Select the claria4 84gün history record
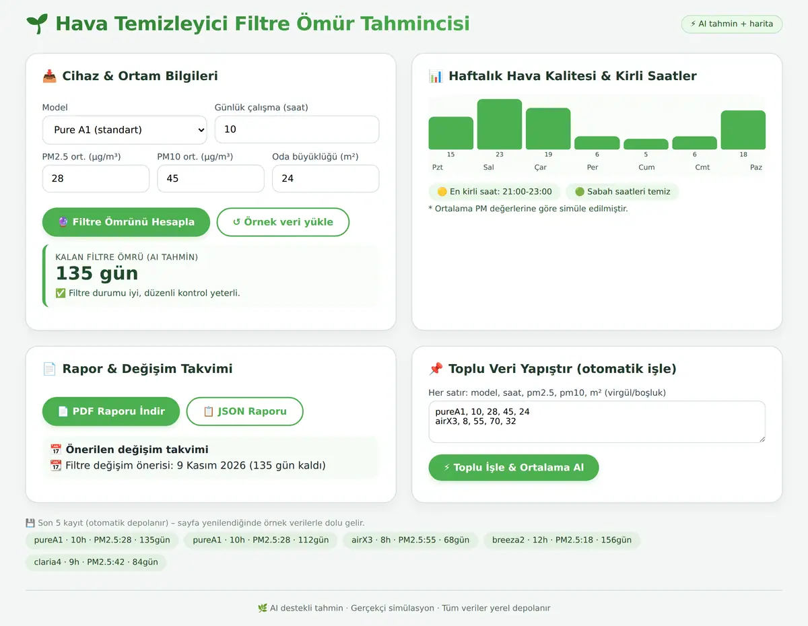Viewport: 808px width, 626px height. pyautogui.click(x=96, y=562)
